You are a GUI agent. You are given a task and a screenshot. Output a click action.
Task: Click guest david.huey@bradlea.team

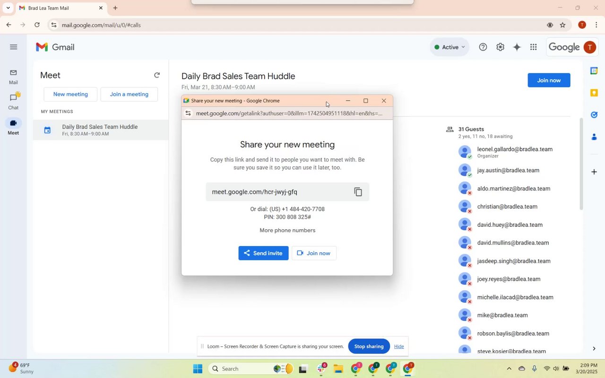click(510, 225)
